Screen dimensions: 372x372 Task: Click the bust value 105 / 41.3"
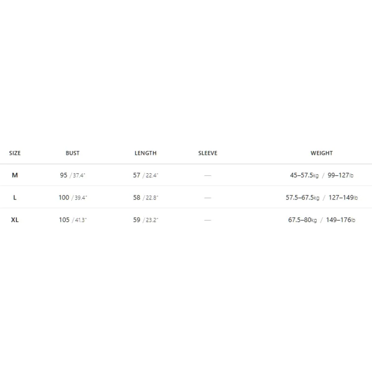coord(73,220)
